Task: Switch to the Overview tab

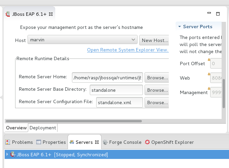Action: tap(16, 128)
